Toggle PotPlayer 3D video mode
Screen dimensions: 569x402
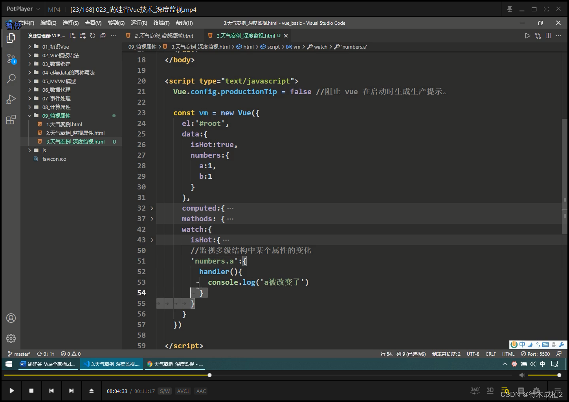490,390
